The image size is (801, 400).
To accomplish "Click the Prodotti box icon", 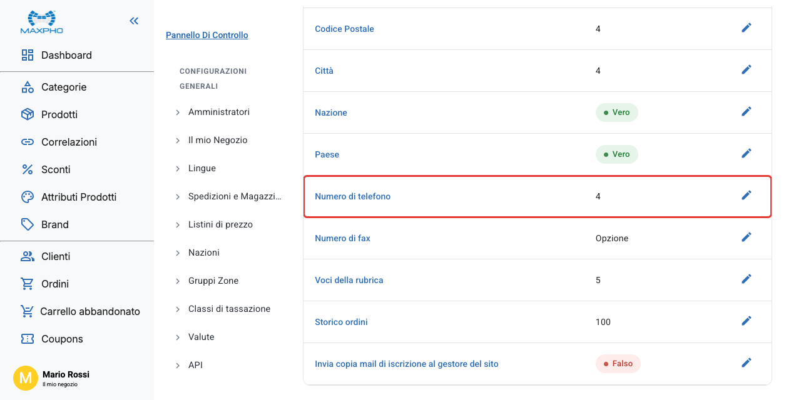I will (x=28, y=114).
